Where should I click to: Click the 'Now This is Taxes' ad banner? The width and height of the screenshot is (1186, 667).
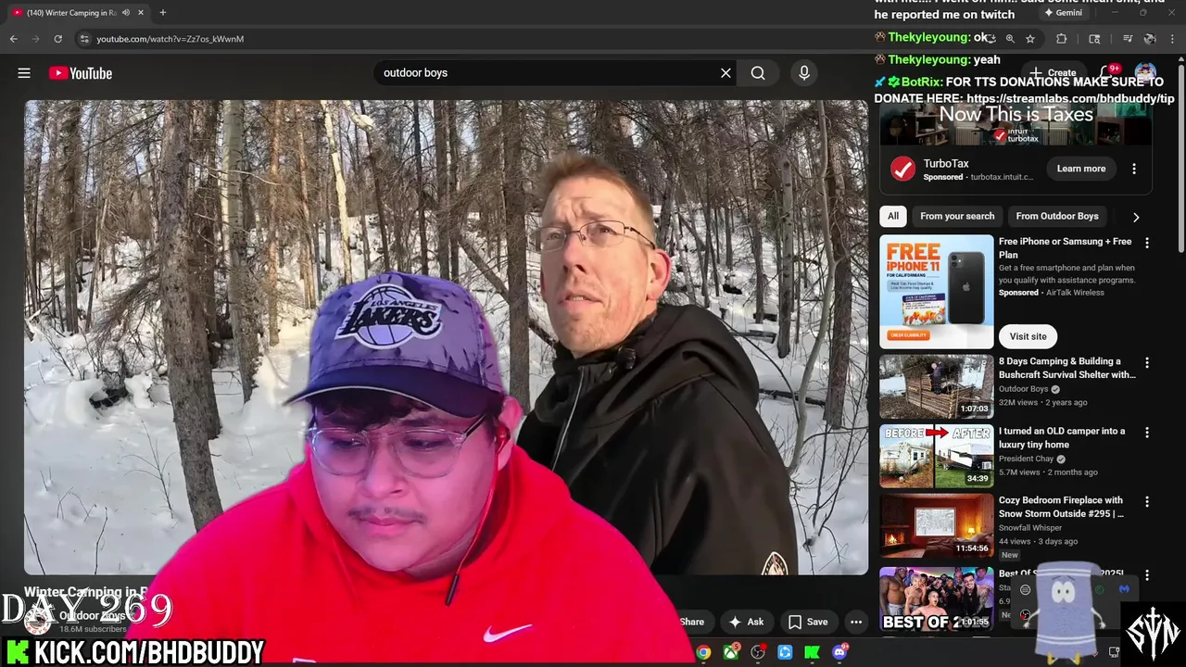pos(1016,124)
